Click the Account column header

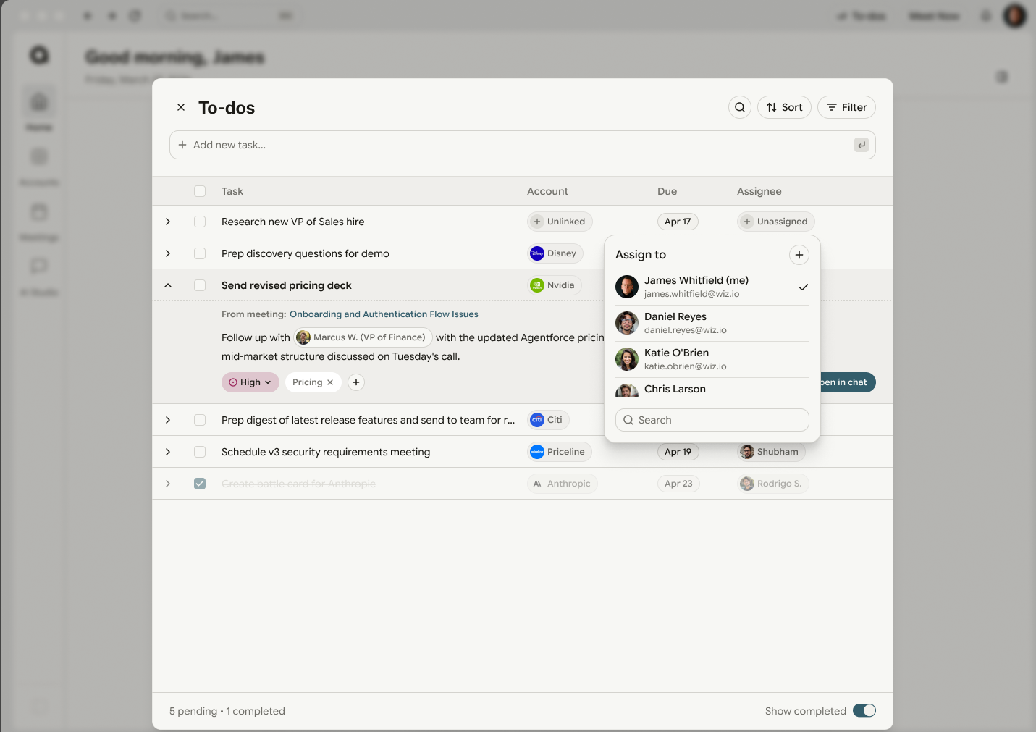(x=547, y=191)
